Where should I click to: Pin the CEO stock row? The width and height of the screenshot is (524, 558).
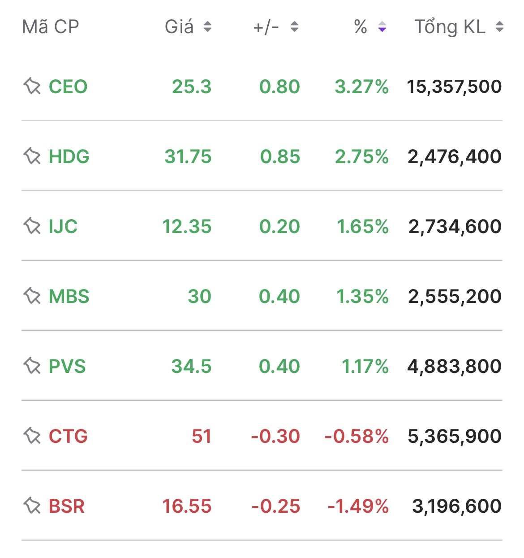(x=32, y=87)
